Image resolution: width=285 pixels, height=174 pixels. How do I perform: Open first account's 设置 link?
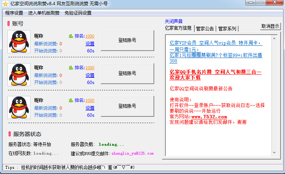pos(90,44)
